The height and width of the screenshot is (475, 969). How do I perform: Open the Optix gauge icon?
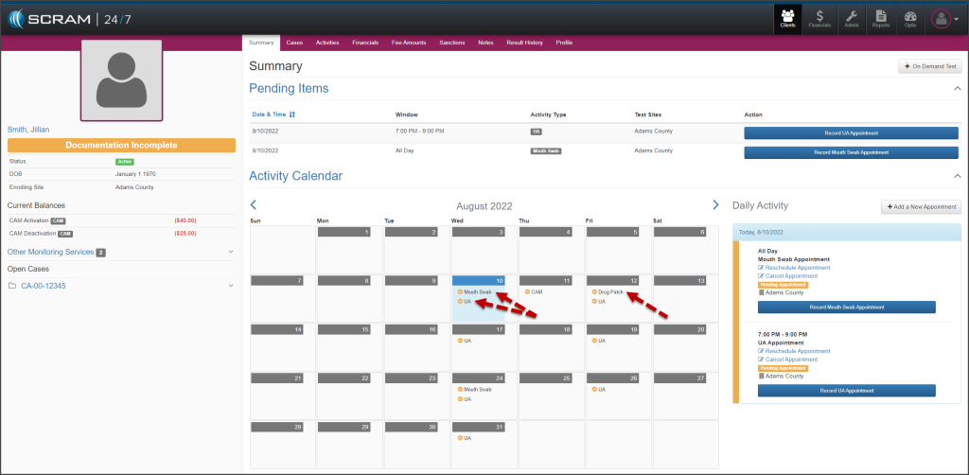point(909,18)
